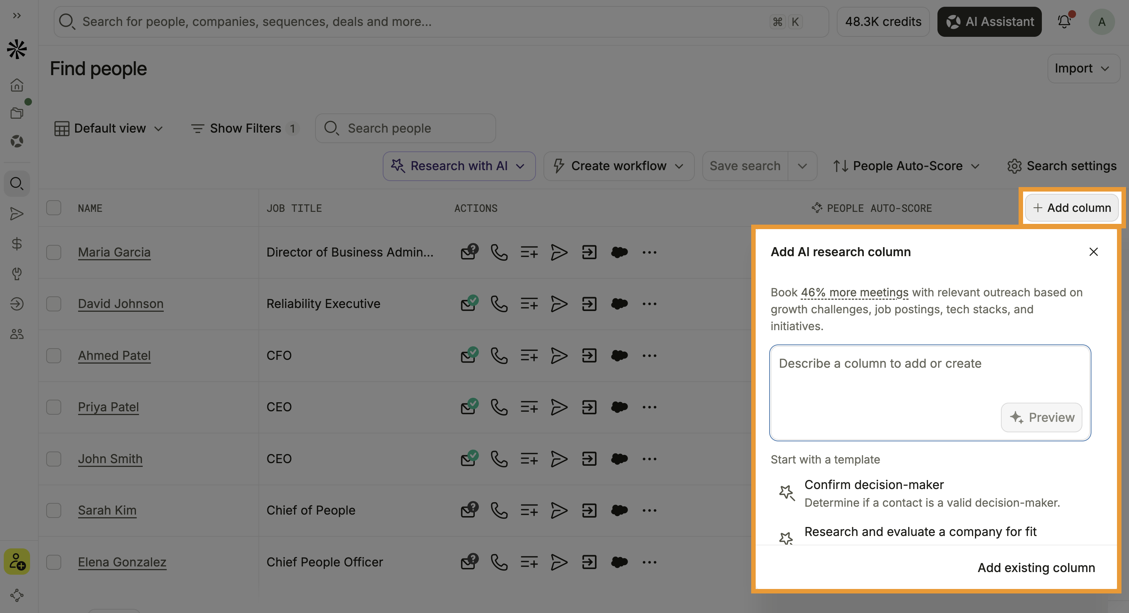Open Elena Gonzalez's profile link
This screenshot has height=613, width=1129.
[x=122, y=562]
